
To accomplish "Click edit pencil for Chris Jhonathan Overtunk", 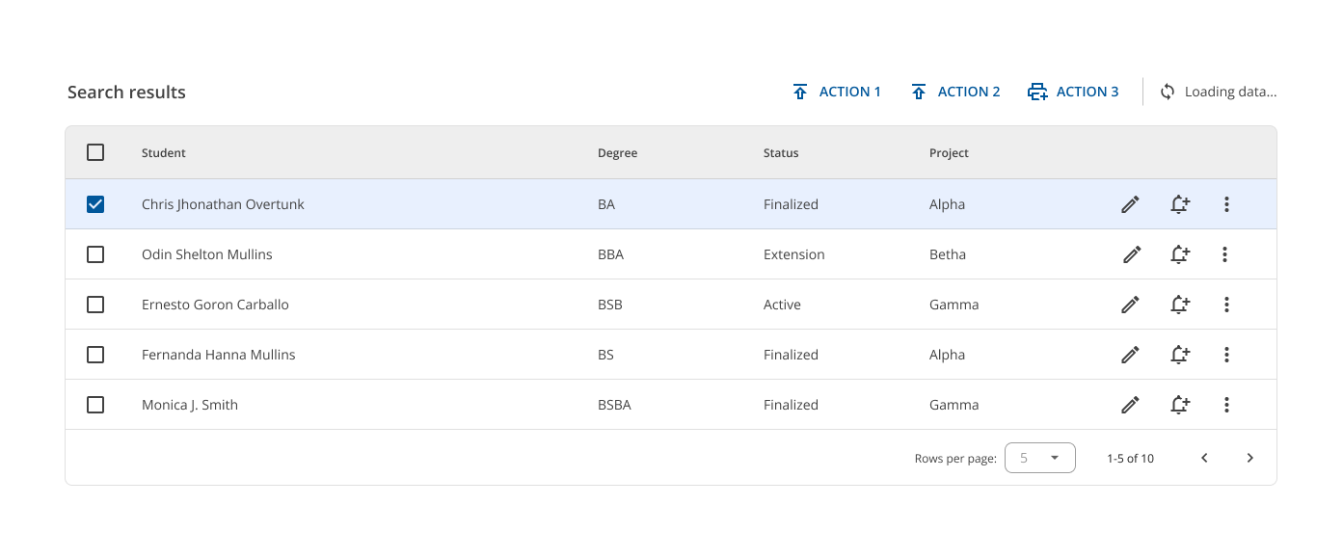I will click(x=1130, y=204).
